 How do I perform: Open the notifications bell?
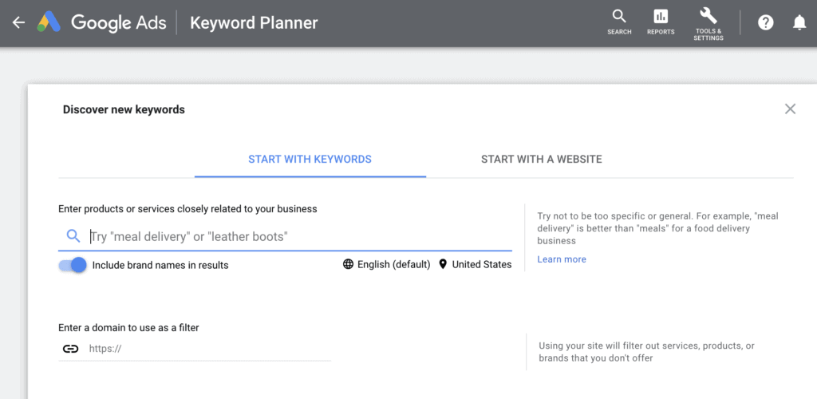pyautogui.click(x=799, y=22)
